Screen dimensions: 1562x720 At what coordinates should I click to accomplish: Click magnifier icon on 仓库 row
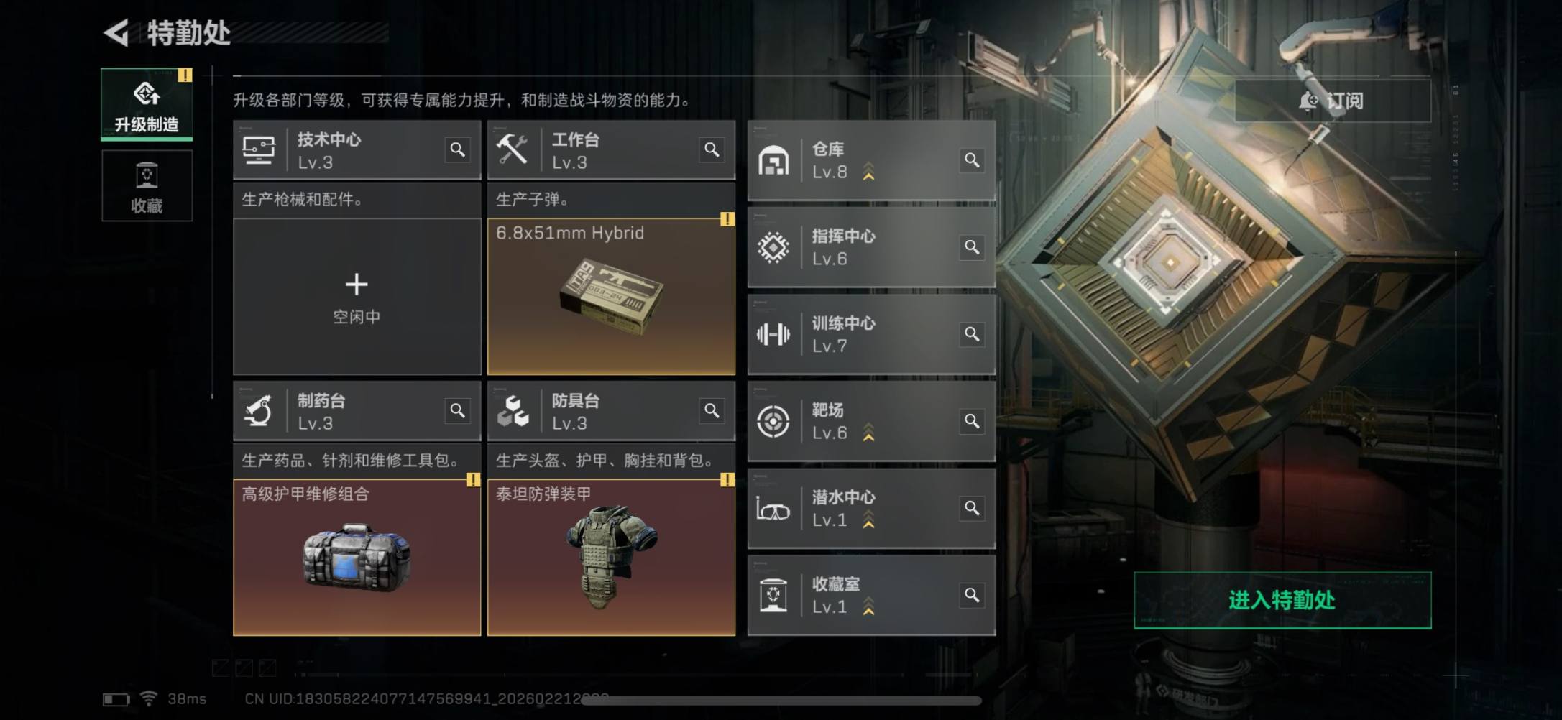(972, 160)
